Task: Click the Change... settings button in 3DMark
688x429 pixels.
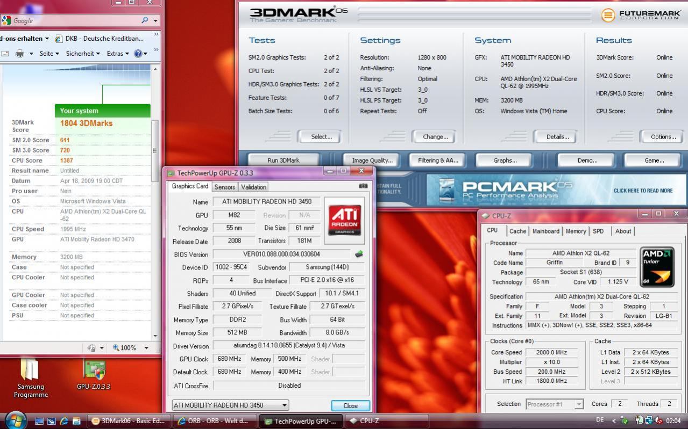Action: coord(435,136)
